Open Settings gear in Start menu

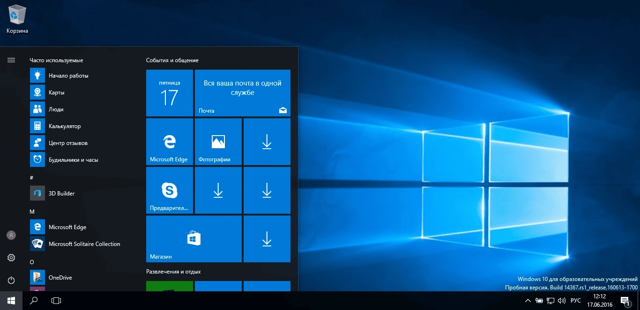coord(11,258)
